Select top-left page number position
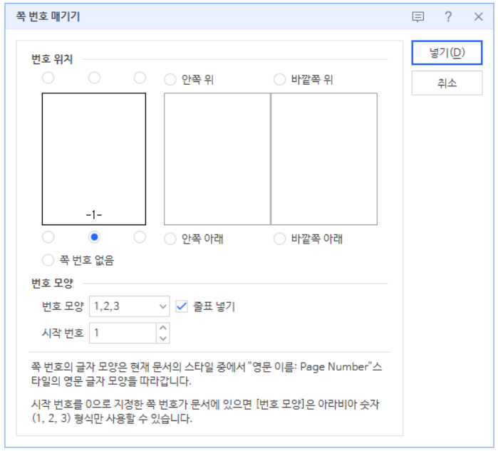498x451 pixels. pos(48,78)
